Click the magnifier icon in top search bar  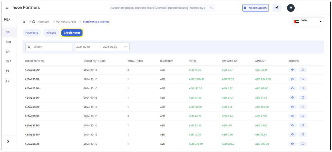pyautogui.click(x=211, y=8)
